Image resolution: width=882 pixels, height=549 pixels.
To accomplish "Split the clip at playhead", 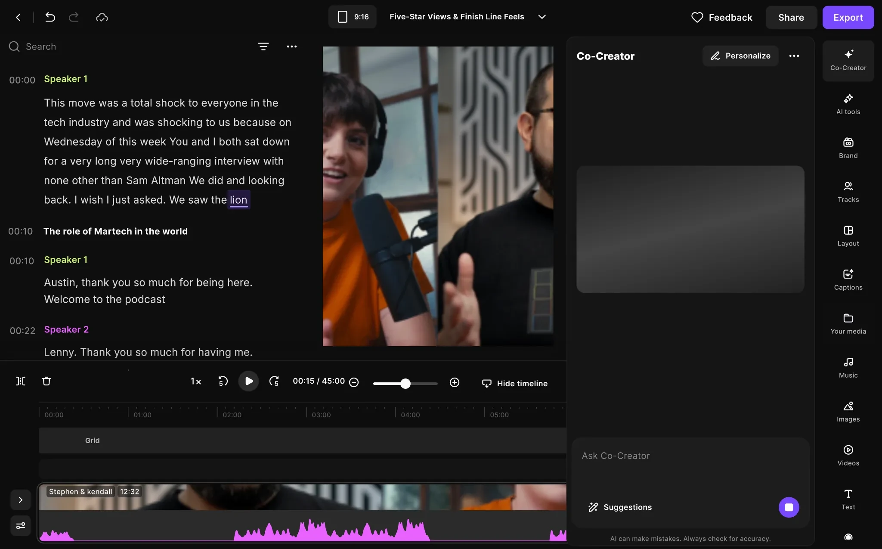I will tap(21, 381).
